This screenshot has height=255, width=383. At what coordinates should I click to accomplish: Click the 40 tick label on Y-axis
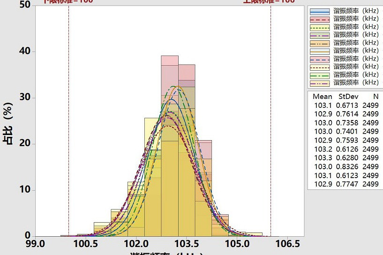point(24,51)
